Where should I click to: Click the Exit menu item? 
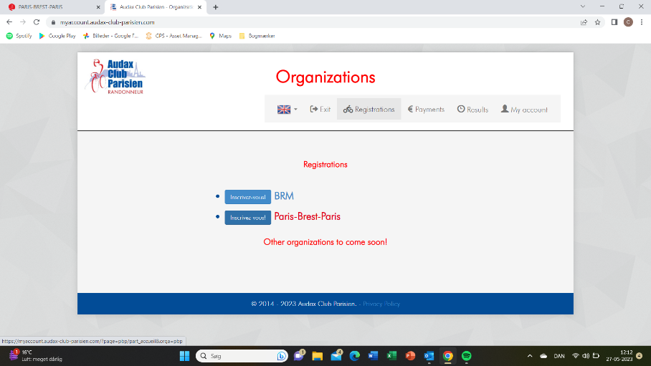(320, 109)
